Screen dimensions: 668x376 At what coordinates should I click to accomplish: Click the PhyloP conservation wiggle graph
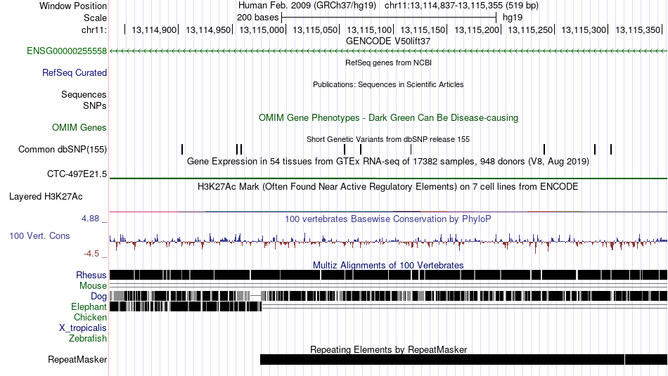[388, 242]
